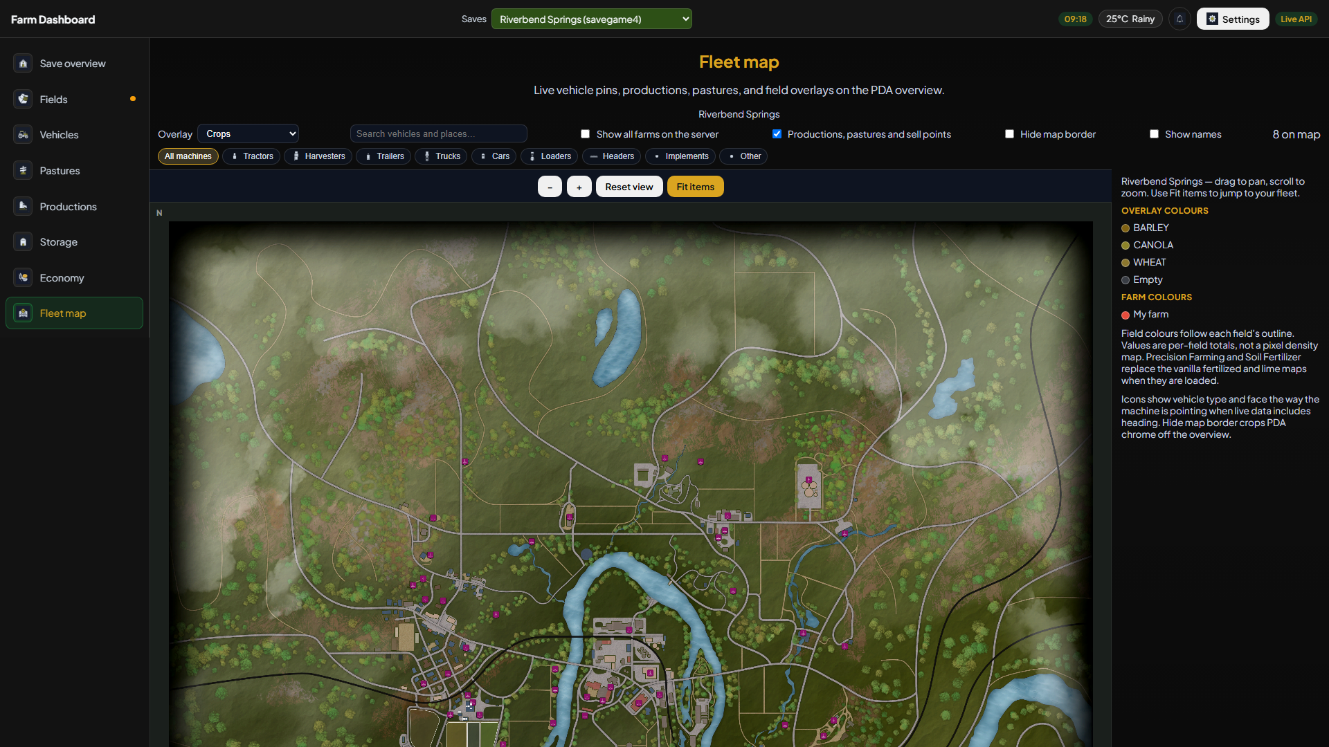Screen dimensions: 1329x747
Task: Open Save overview page
Action: pyautogui.click(x=75, y=64)
